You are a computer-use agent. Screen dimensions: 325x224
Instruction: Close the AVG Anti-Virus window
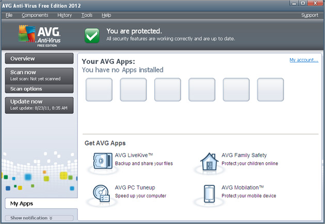315,3
